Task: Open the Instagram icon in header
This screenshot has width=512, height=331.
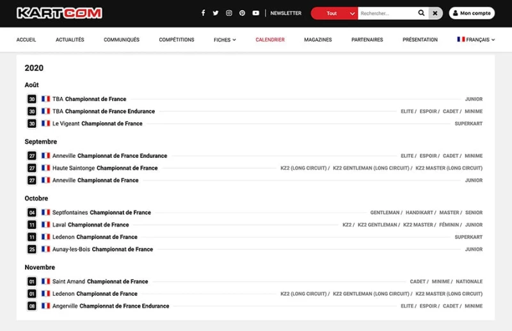Action: [x=229, y=13]
